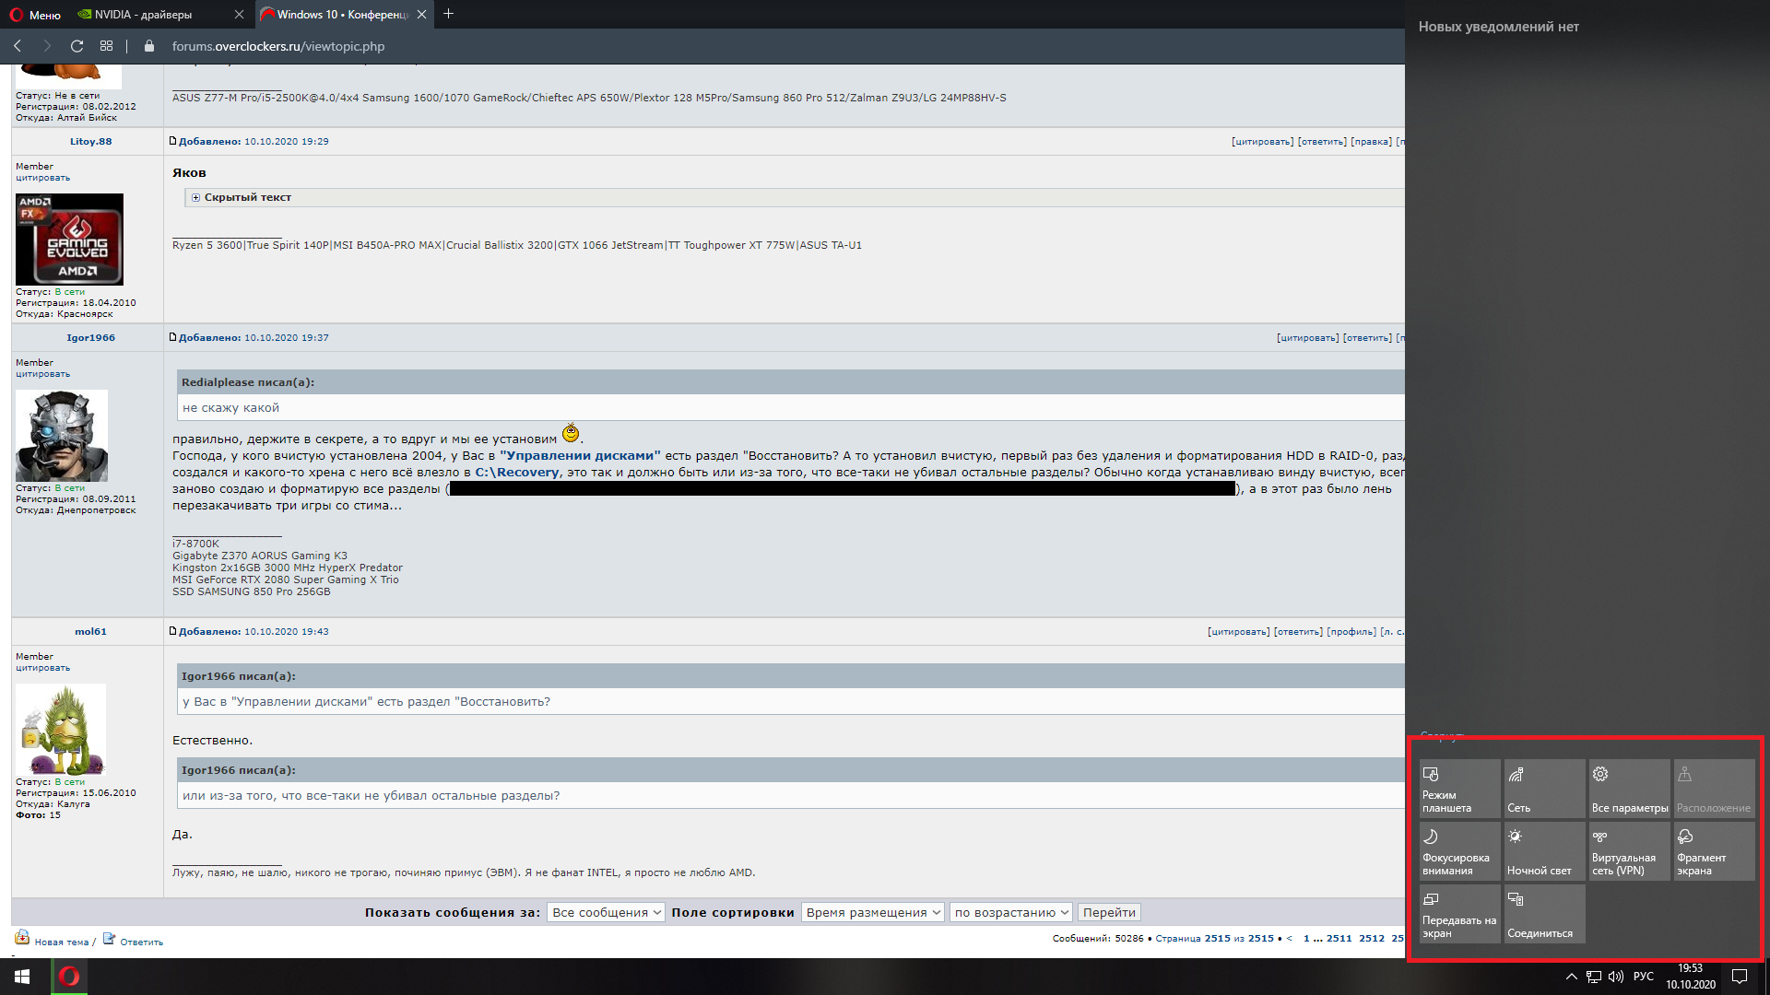Toggle Tablet mode quick action tile
Image resolution: width=1770 pixels, height=995 pixels.
1459,788
